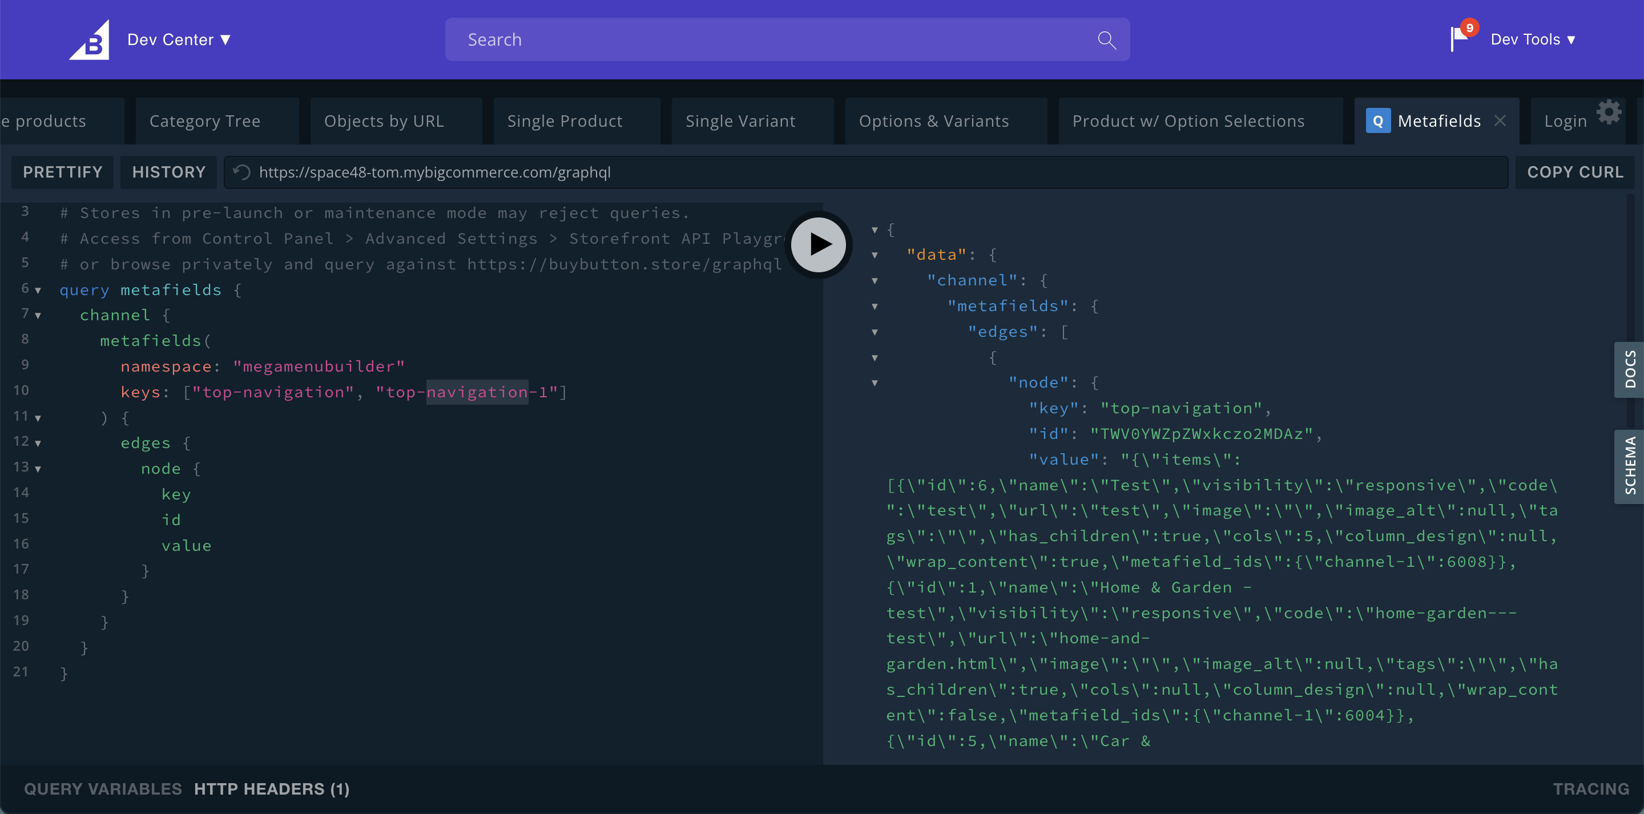Click the BigCommerce logo
The width and height of the screenshot is (1644, 814).
[90, 39]
